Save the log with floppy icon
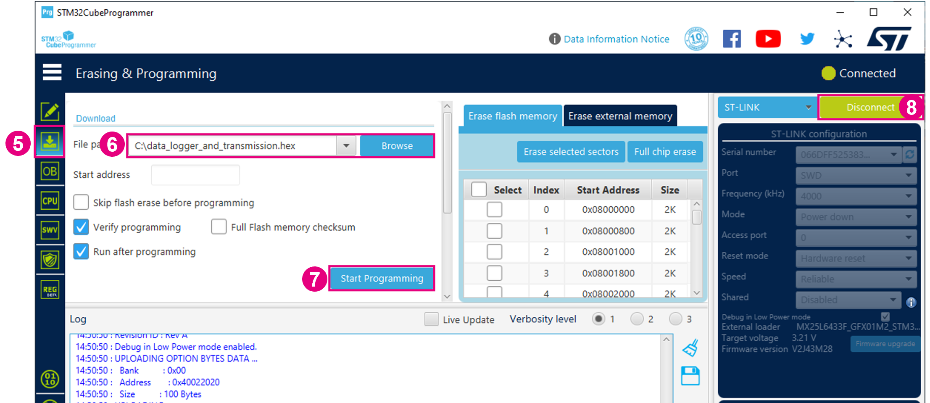Viewport: 930px width, 403px height. coord(690,376)
